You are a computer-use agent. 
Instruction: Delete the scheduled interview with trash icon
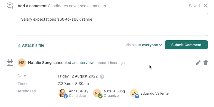206,63
